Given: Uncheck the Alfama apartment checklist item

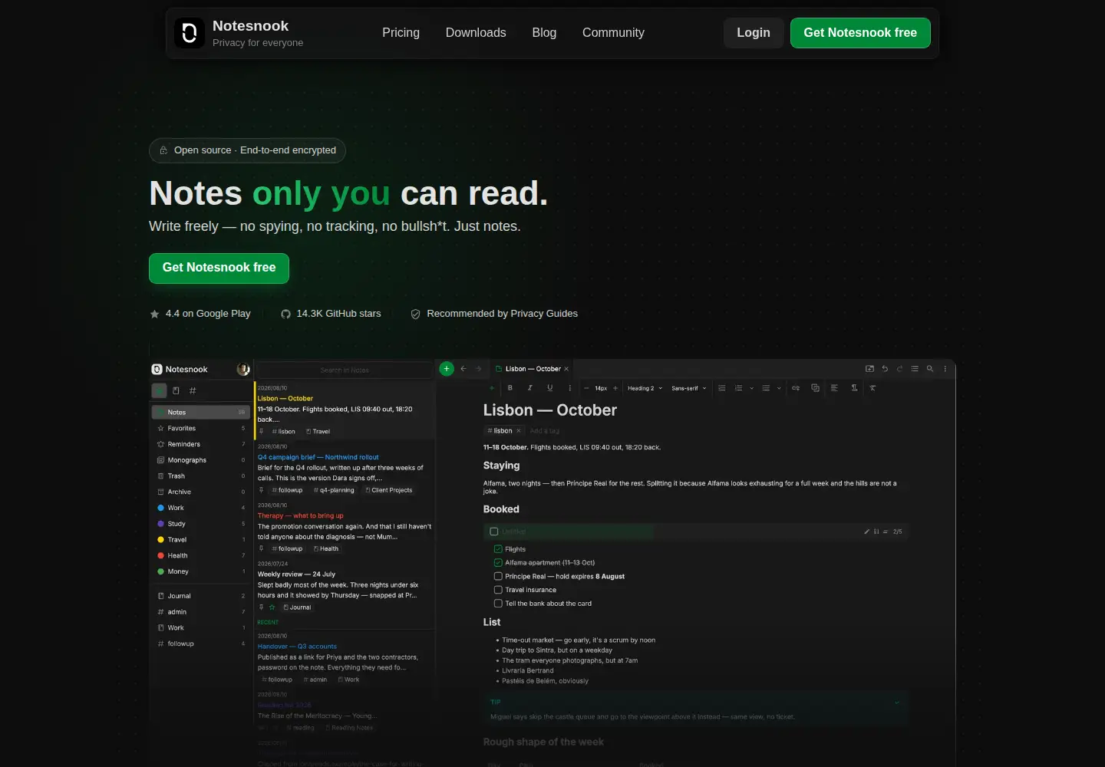Looking at the screenshot, I should point(498,563).
